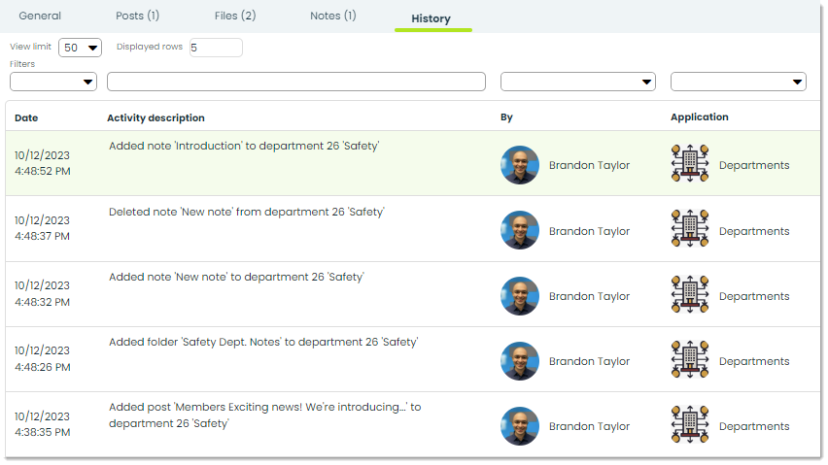
Task: Click Brandon Taylor avatar in first row
Action: (x=520, y=165)
